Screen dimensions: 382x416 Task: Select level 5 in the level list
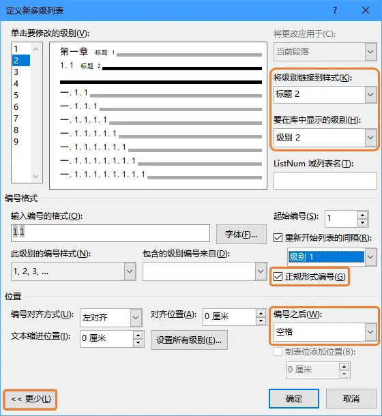[21, 95]
